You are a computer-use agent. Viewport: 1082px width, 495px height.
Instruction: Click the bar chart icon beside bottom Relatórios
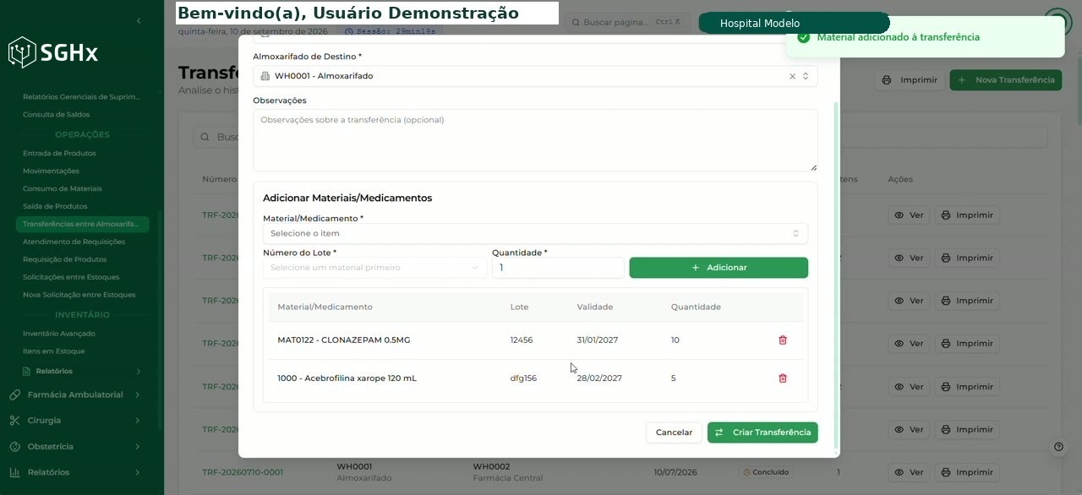(15, 472)
